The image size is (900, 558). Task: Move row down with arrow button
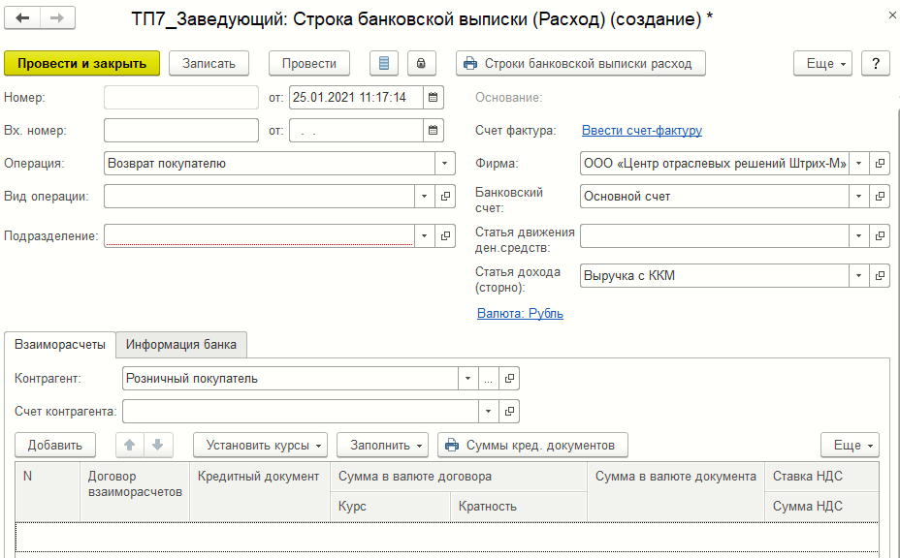tap(157, 445)
